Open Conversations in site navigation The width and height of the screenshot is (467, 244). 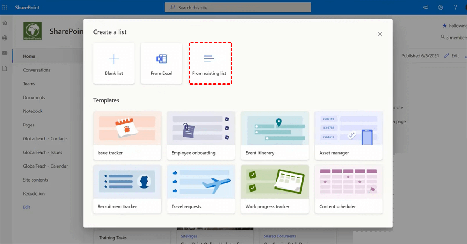click(x=37, y=70)
